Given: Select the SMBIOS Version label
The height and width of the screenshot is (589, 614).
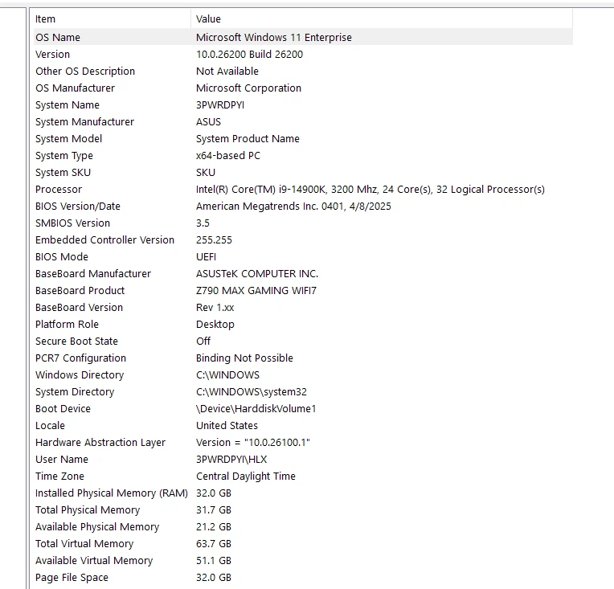Looking at the screenshot, I should [x=72, y=223].
